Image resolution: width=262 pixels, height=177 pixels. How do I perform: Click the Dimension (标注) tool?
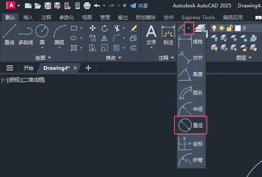click(168, 35)
